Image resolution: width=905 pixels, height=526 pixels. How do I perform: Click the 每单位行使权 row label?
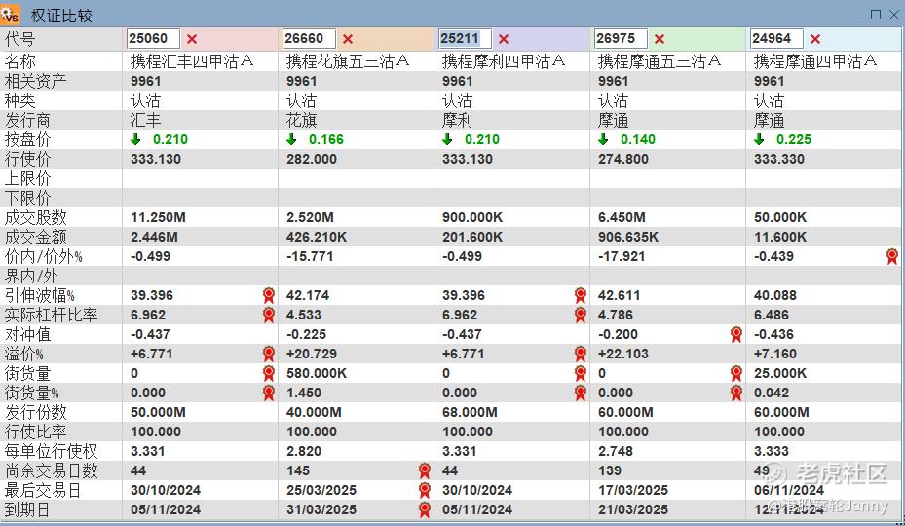click(52, 452)
